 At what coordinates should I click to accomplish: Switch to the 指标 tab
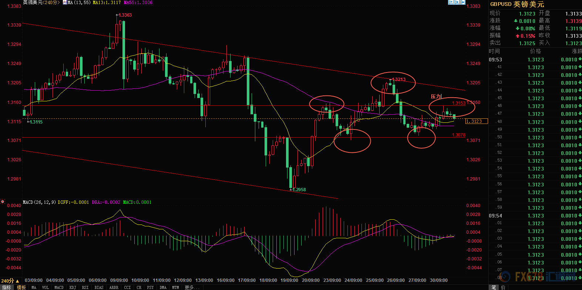(x=7, y=287)
